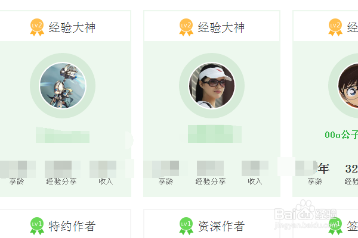Open the robot game character avatar

(63, 86)
